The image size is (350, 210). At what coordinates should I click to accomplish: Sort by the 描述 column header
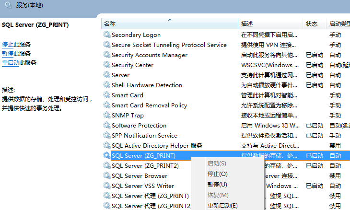pyautogui.click(x=270, y=23)
